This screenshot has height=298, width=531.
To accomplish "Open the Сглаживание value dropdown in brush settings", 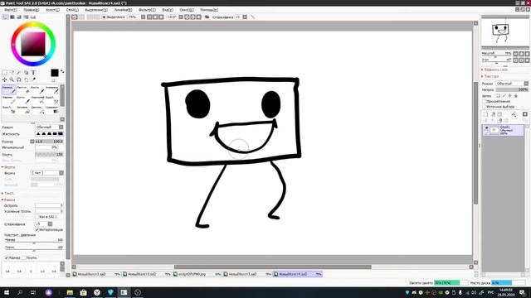I will click(50, 224).
